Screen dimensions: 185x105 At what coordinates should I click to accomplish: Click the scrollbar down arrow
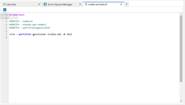click(181, 101)
